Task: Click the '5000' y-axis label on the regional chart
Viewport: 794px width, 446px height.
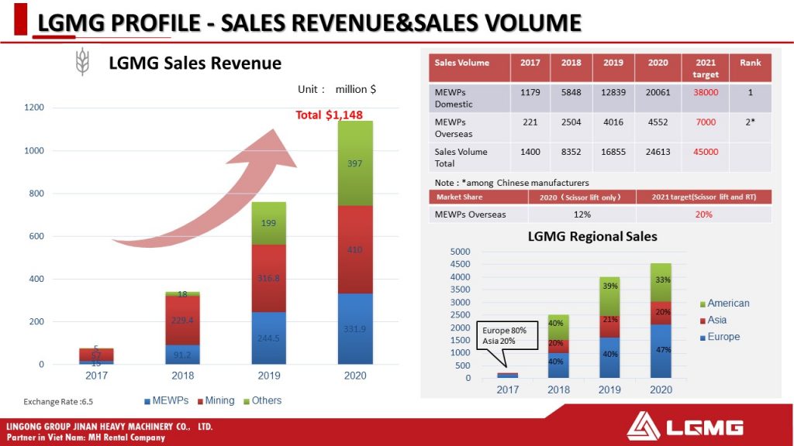Action: click(x=461, y=252)
